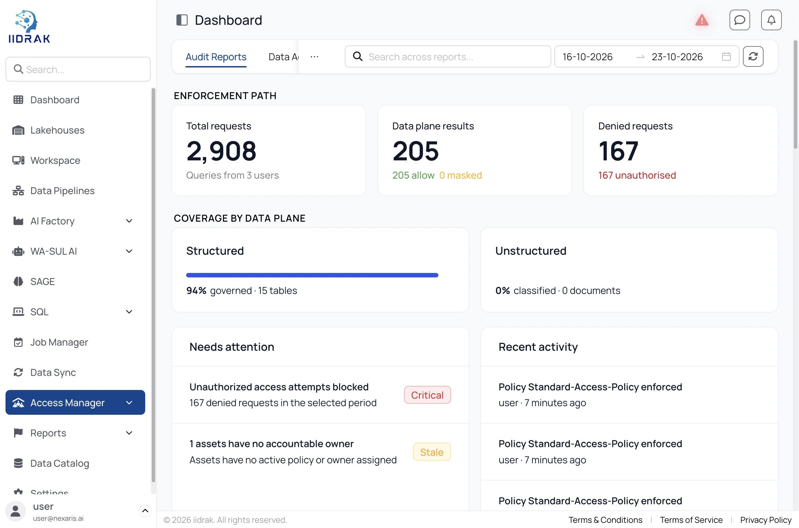799x528 pixels.
Task: Click the Stale status badge
Action: point(432,452)
